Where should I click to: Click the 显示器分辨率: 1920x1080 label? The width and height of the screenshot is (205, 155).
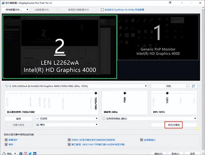20,112
